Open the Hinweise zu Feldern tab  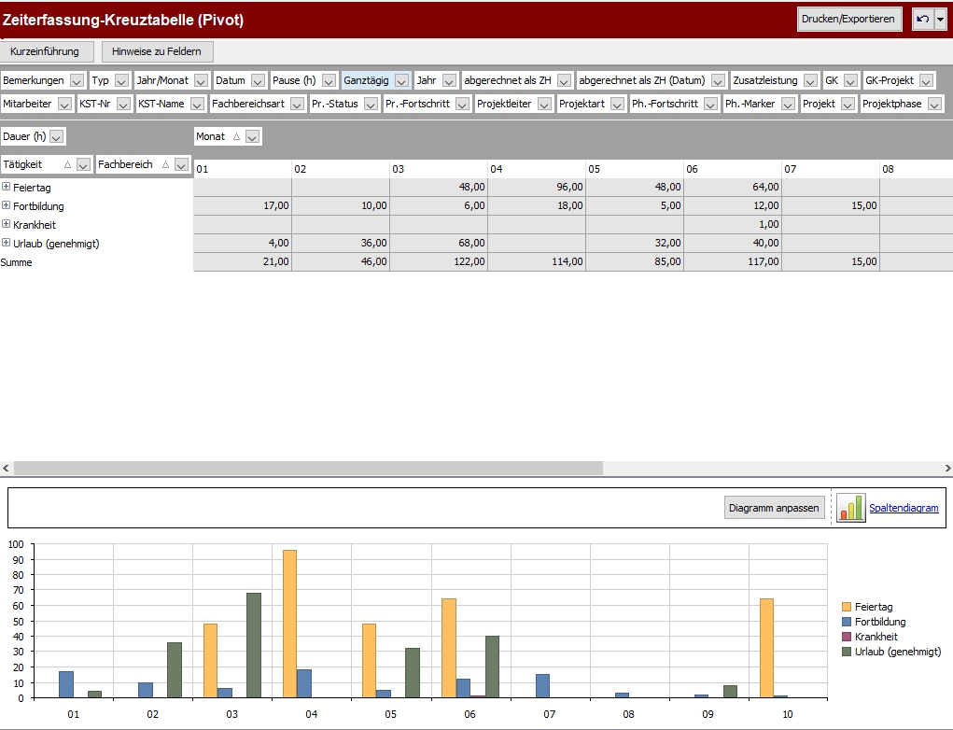click(157, 51)
